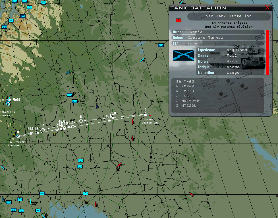Click the Supply Full row

[x=230, y=56]
